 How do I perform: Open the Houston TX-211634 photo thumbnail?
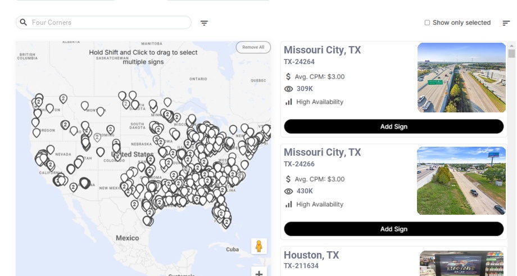click(461, 264)
